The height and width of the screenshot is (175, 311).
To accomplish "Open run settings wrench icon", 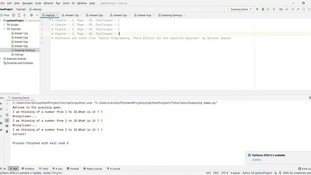I will 1,109.
